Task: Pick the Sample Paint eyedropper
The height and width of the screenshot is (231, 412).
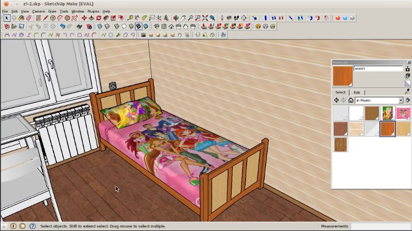Action: [407, 92]
